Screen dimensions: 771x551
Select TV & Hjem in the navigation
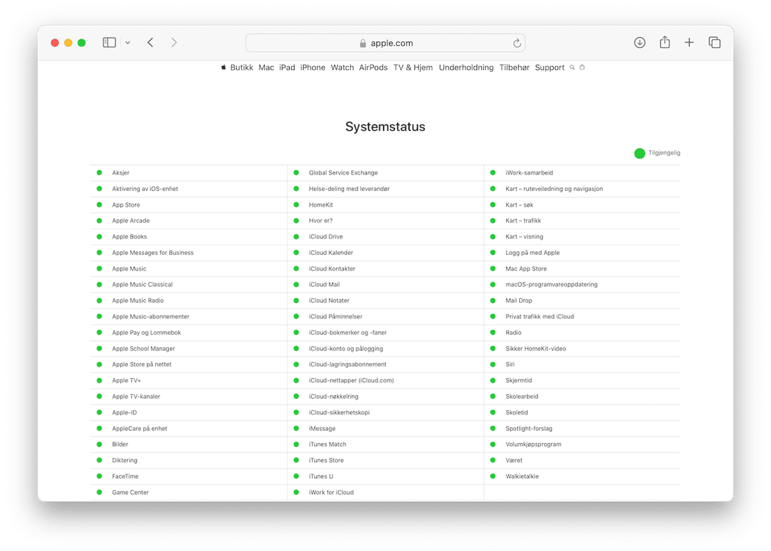pyautogui.click(x=413, y=67)
